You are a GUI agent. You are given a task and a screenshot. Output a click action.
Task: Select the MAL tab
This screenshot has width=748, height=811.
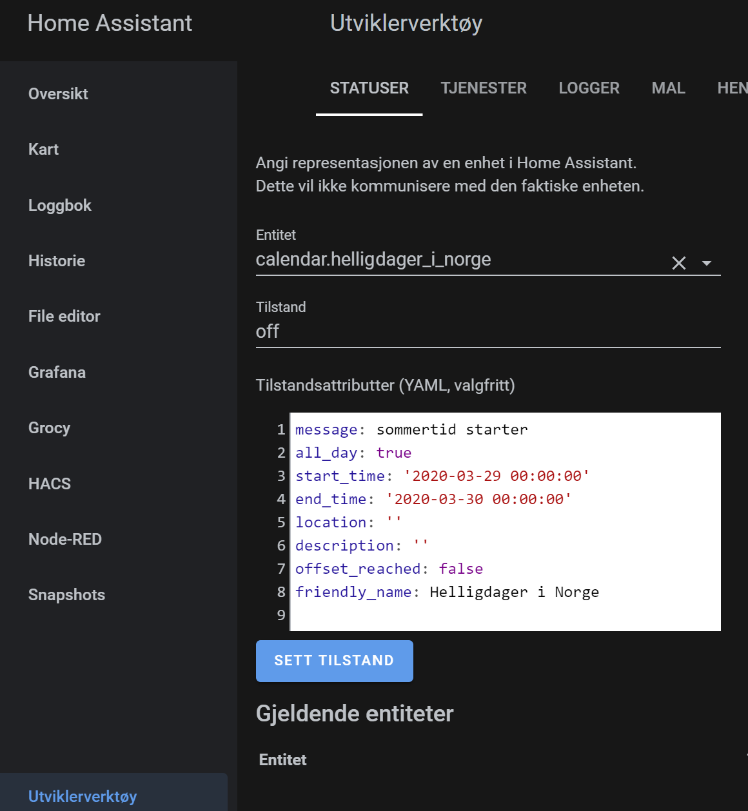[668, 88]
